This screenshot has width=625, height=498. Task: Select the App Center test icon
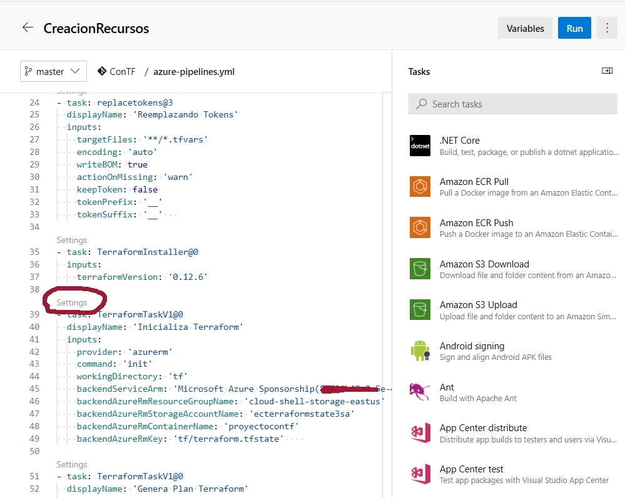420,474
